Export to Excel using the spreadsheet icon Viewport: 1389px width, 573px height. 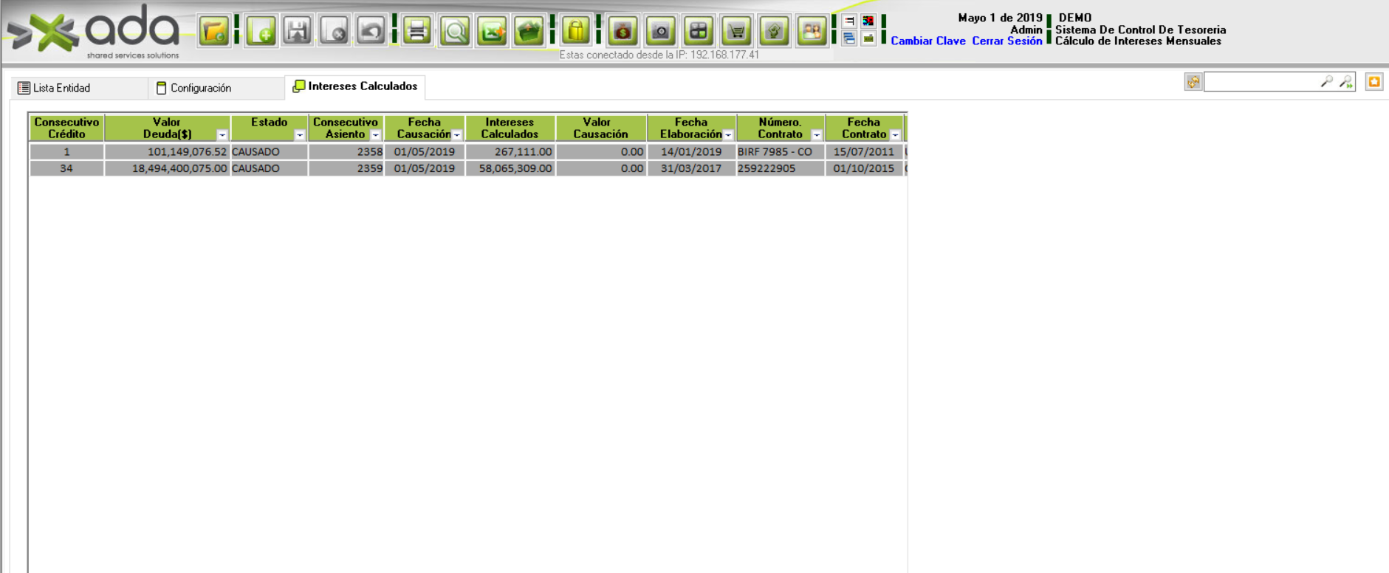(492, 32)
